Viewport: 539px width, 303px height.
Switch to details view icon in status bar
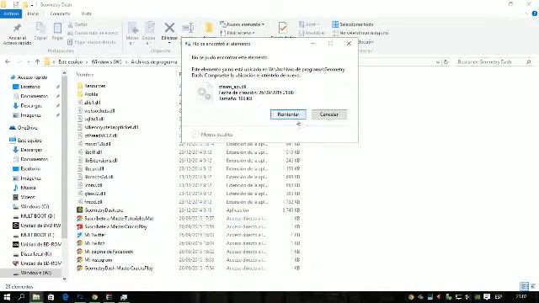(x=524, y=286)
